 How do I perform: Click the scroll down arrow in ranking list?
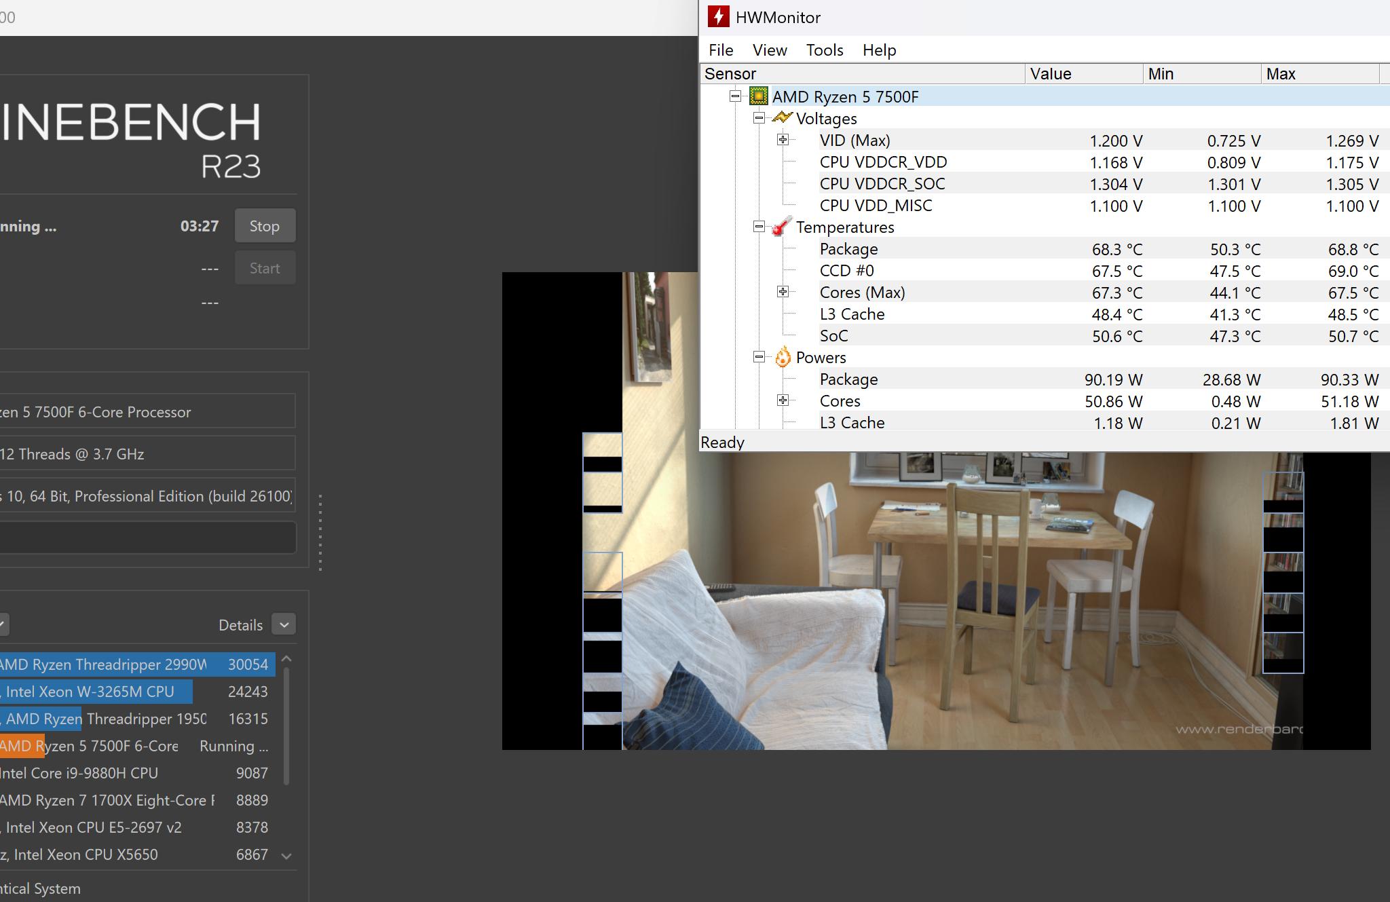click(286, 856)
